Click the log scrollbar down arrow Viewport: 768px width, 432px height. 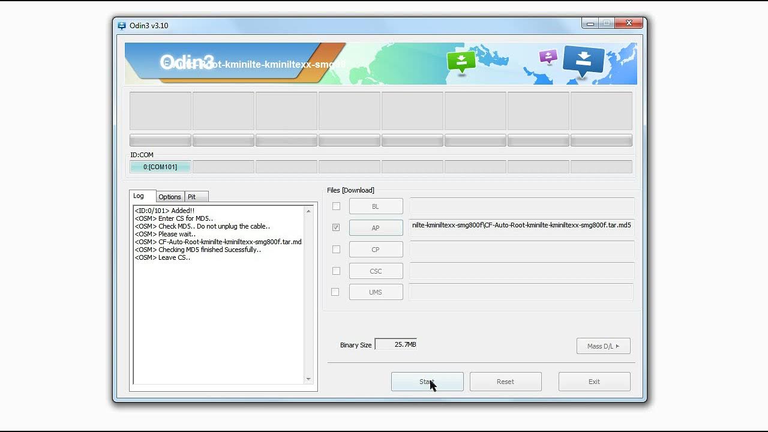click(x=308, y=379)
